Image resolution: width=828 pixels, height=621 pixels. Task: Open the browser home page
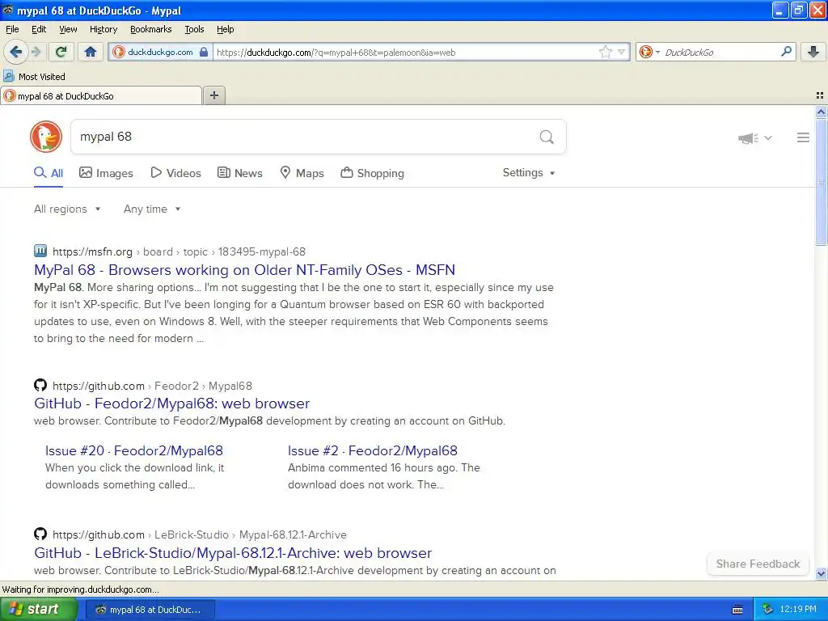click(x=91, y=52)
